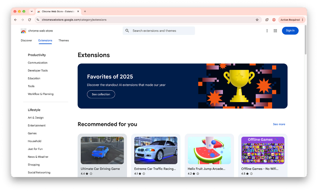Click the Ultimate Car Driving Game title
Image resolution: width=318 pixels, height=192 pixels.
(100, 169)
